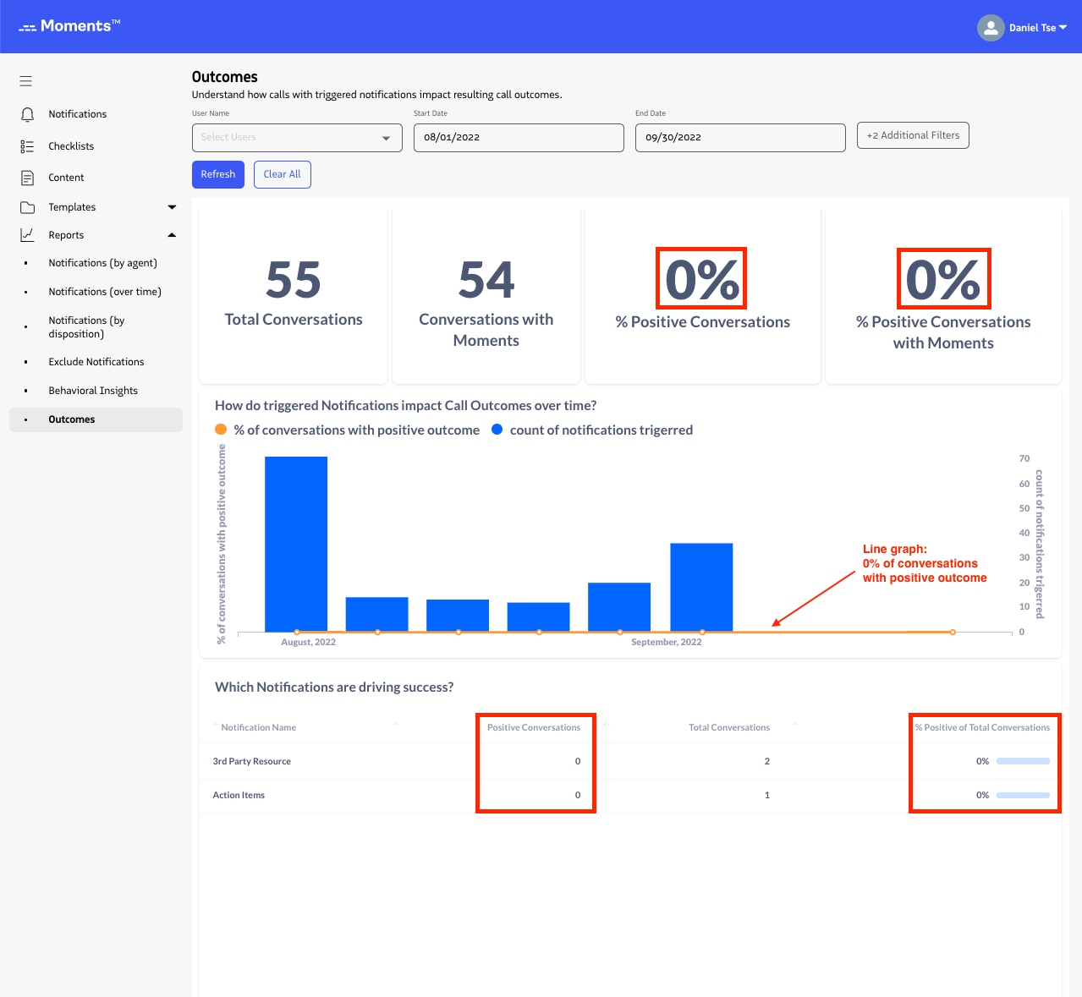Click the Content document icon

tap(27, 178)
